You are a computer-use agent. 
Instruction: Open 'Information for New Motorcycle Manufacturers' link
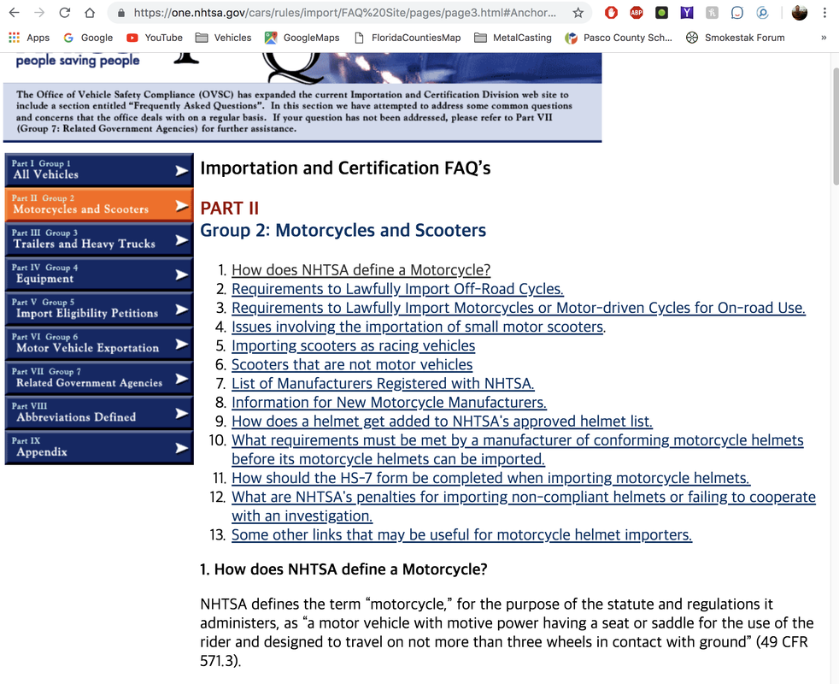389,402
